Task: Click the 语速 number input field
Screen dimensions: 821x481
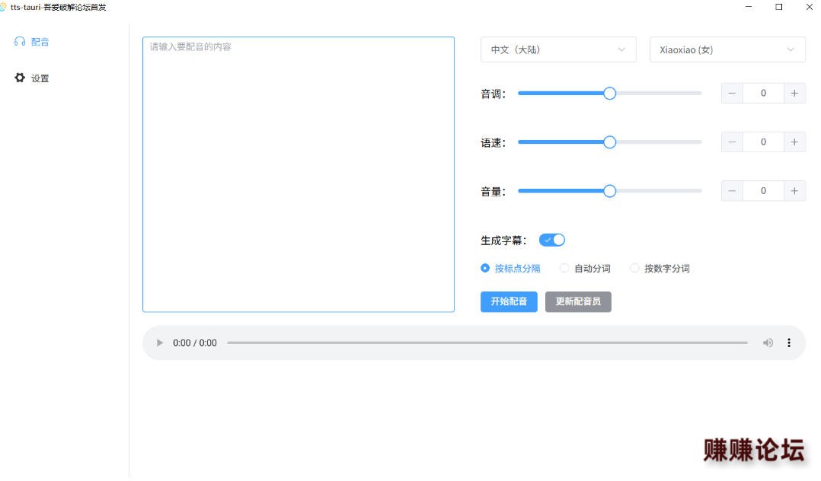Action: pos(763,142)
